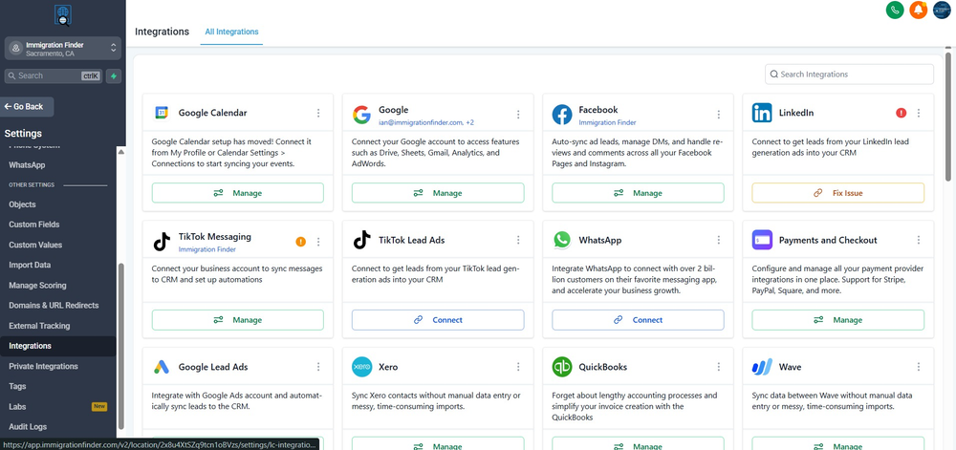Click the Google Lead Ads logo
This screenshot has width=956, height=450.
(x=161, y=367)
